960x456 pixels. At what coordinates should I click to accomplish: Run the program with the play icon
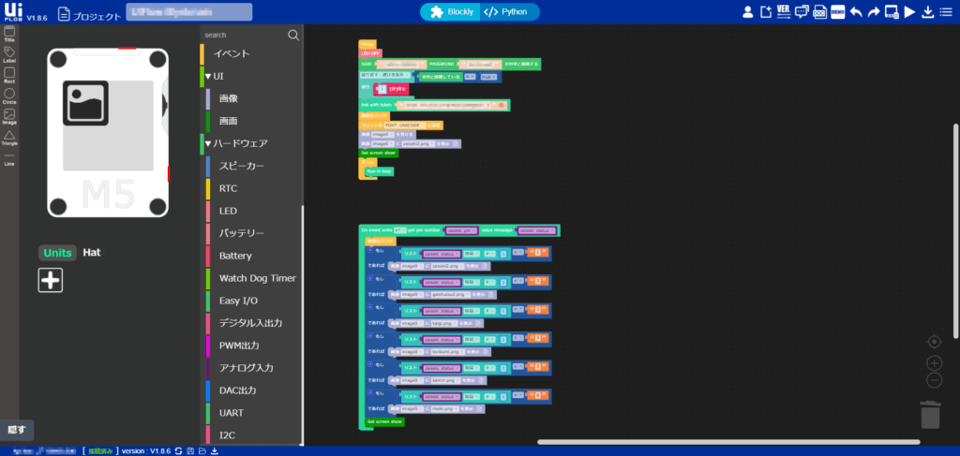908,12
